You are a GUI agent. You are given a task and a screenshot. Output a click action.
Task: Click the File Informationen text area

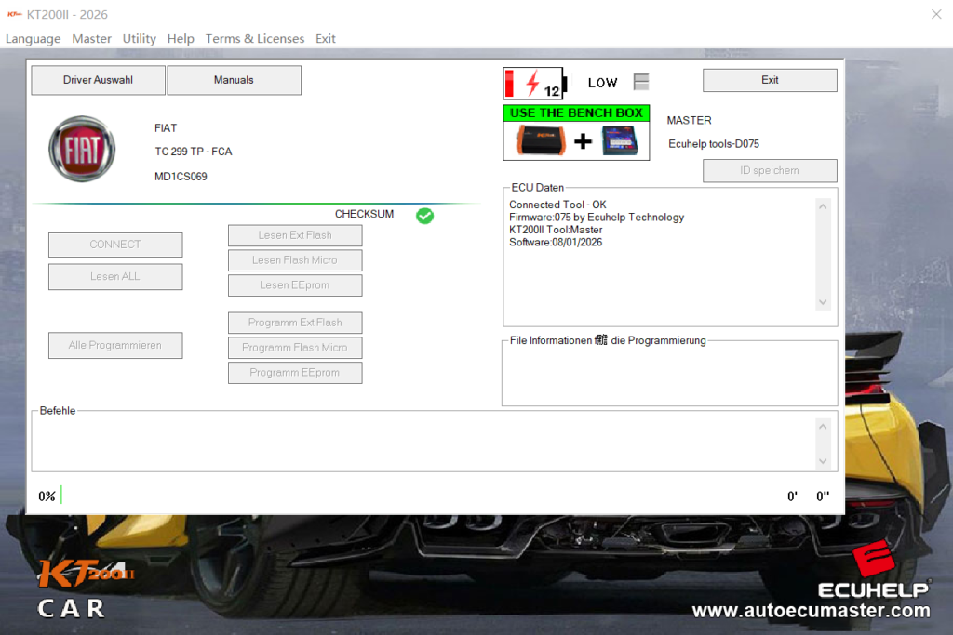point(669,376)
